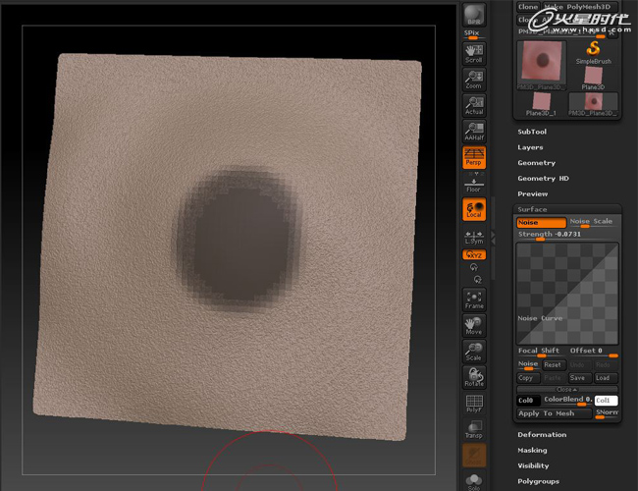The height and width of the screenshot is (491, 638).
Task: Expand the Masking section
Action: point(532,451)
